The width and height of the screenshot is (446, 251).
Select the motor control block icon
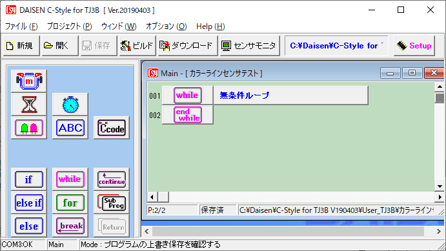click(29, 81)
